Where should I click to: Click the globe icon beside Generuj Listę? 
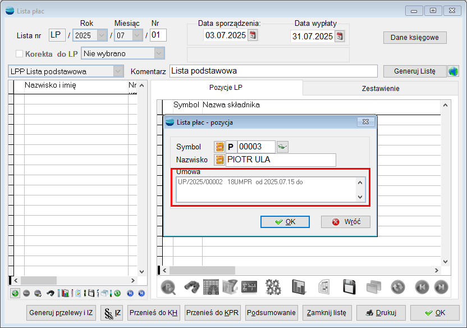coord(453,71)
